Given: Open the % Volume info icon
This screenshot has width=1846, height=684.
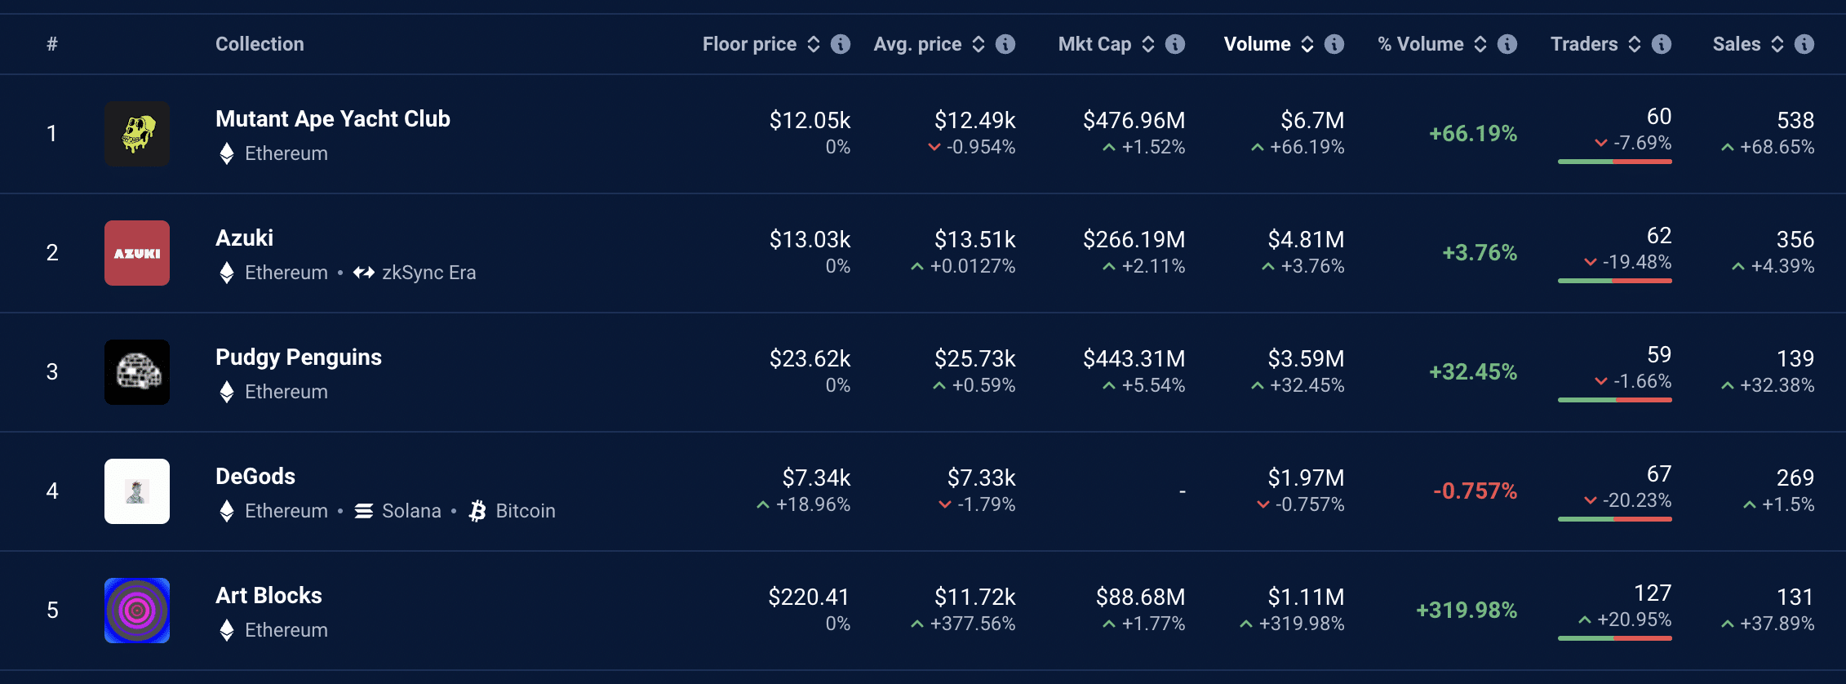Looking at the screenshot, I should coord(1507,44).
